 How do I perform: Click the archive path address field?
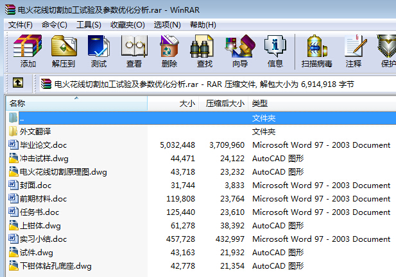click(218, 84)
